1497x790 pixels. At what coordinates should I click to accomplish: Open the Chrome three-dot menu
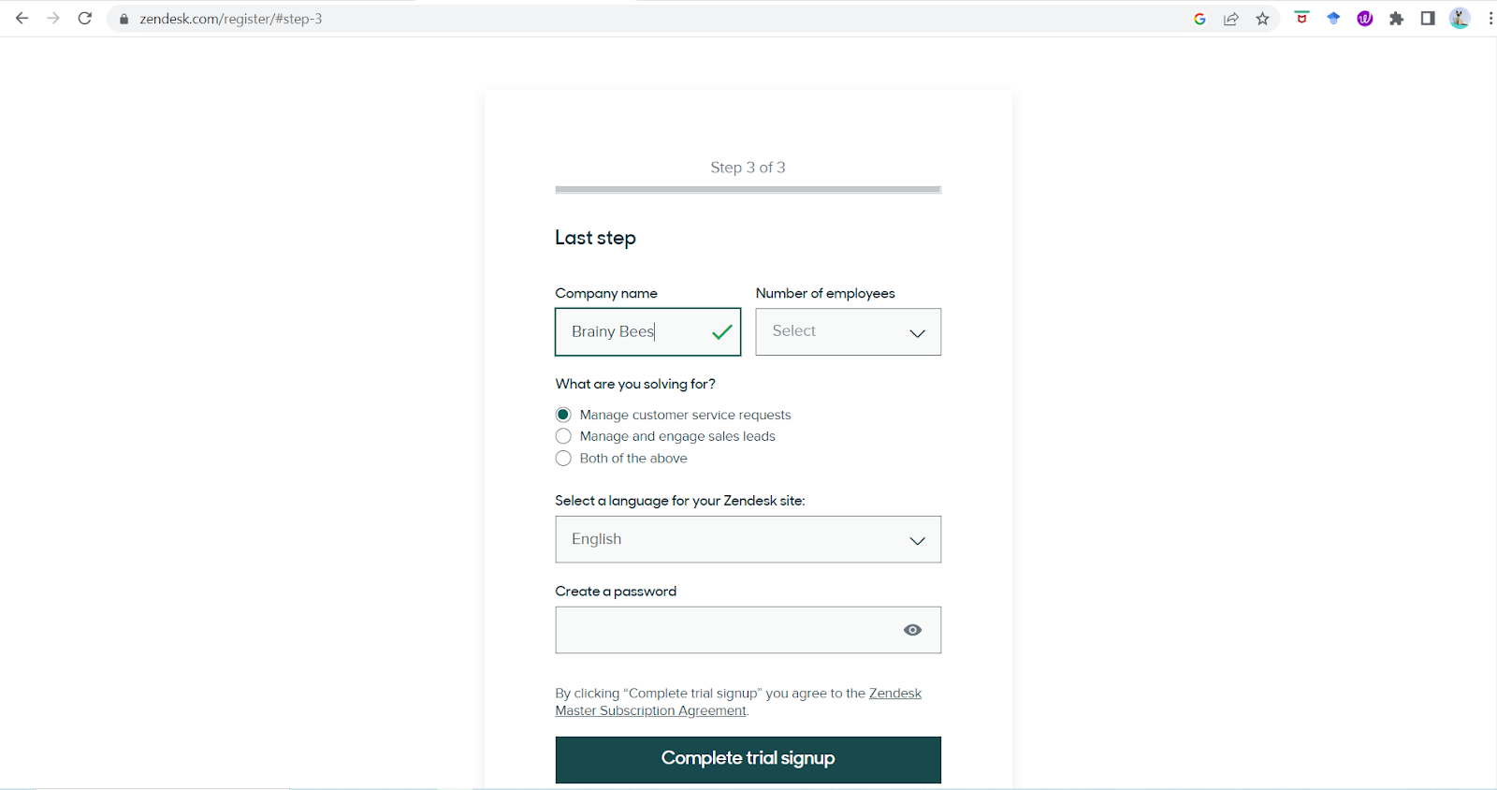point(1490,19)
